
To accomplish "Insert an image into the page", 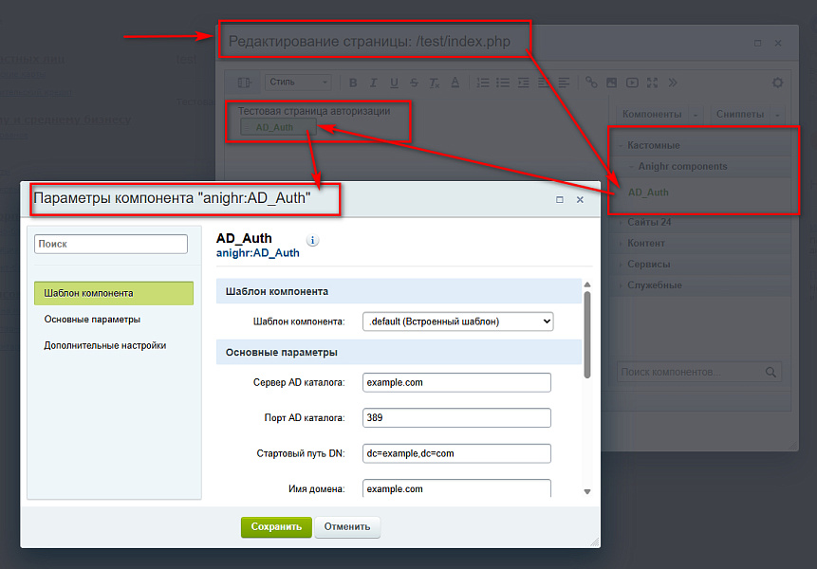I will pyautogui.click(x=611, y=83).
